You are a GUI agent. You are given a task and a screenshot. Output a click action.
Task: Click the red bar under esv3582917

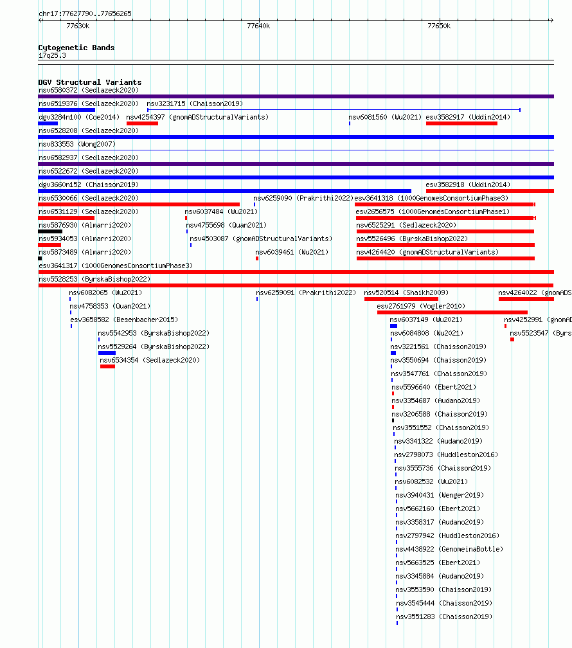461,123
